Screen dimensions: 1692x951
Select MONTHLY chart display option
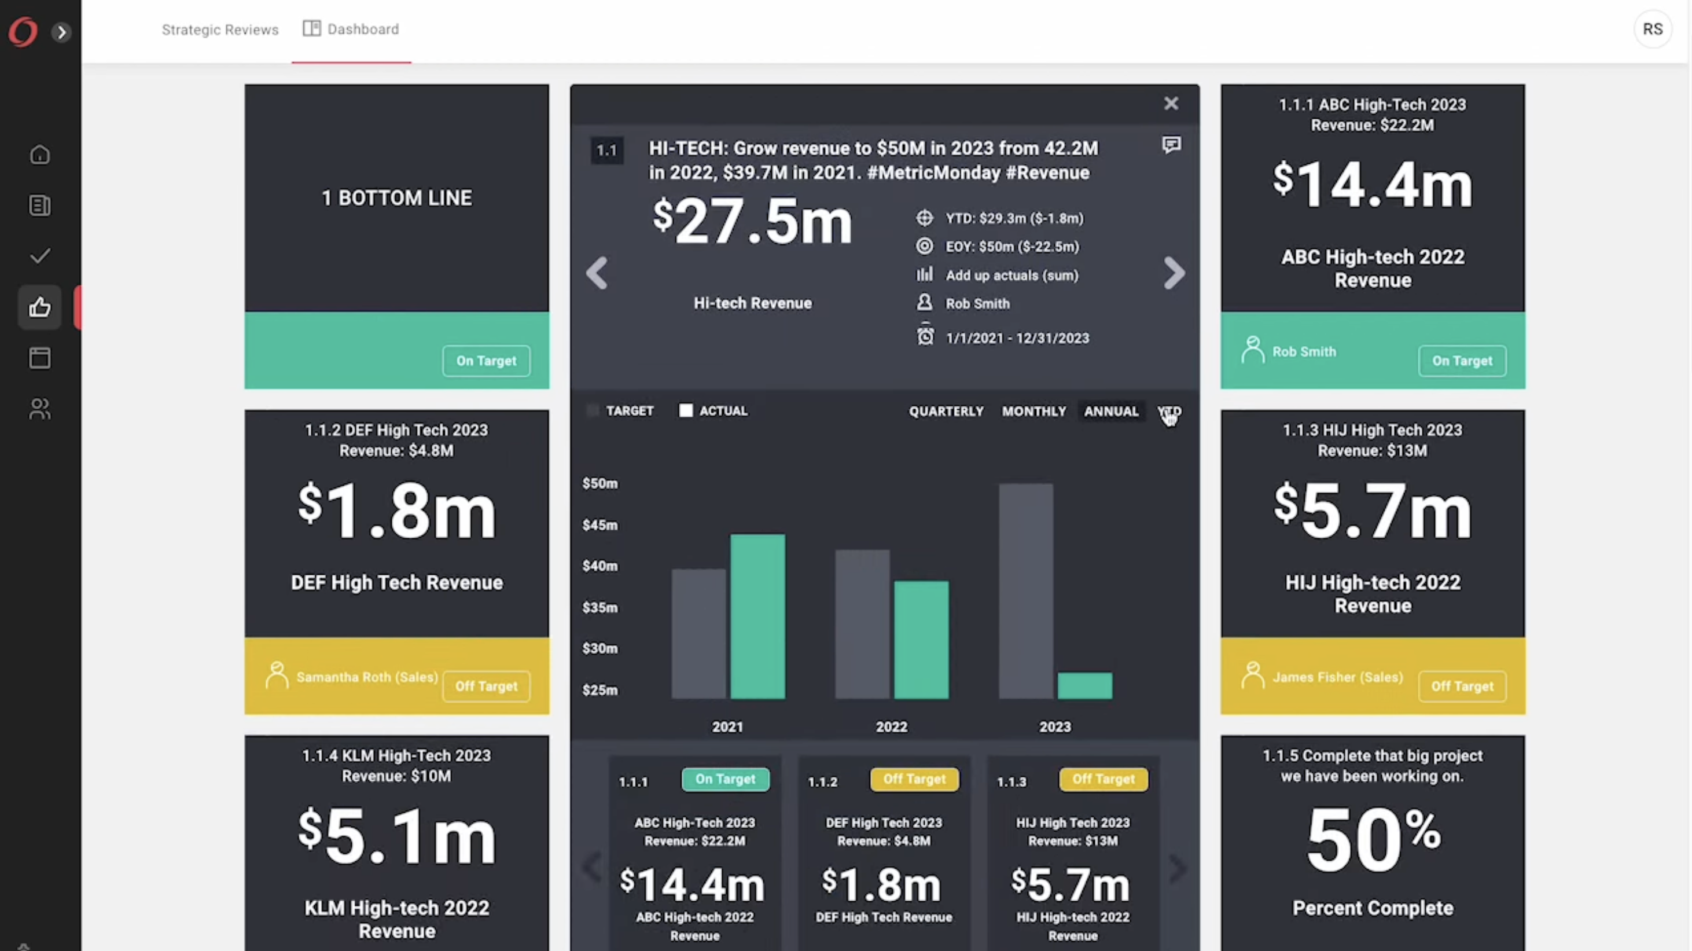(x=1034, y=410)
